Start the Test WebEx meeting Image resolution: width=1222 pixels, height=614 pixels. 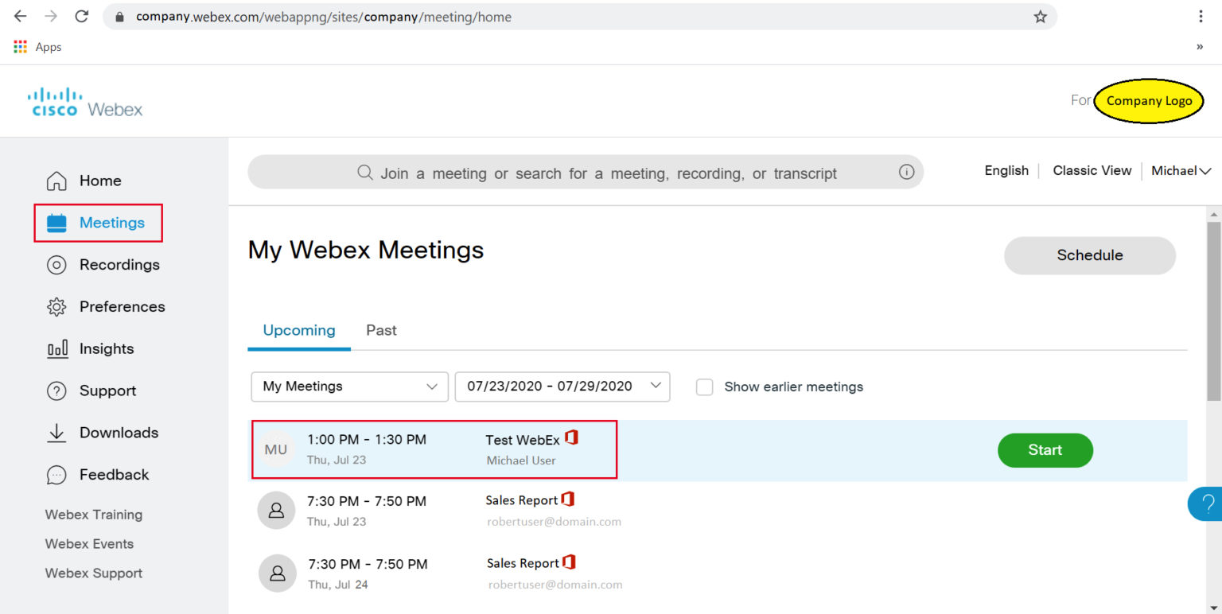pyautogui.click(x=1045, y=450)
